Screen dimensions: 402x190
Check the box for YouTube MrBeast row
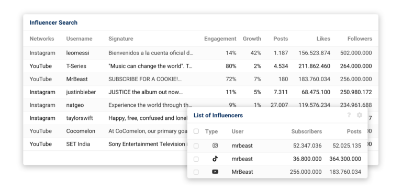pyautogui.click(x=196, y=172)
